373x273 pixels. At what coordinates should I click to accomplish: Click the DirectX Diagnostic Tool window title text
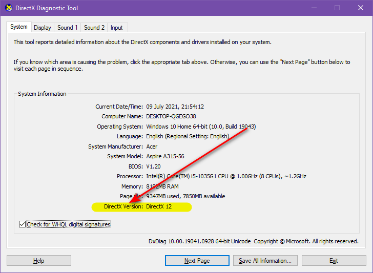[x=47, y=8]
